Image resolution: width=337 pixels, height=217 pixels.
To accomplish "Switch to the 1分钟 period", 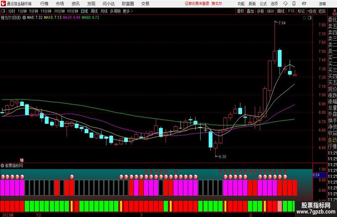I will (x=22, y=11).
